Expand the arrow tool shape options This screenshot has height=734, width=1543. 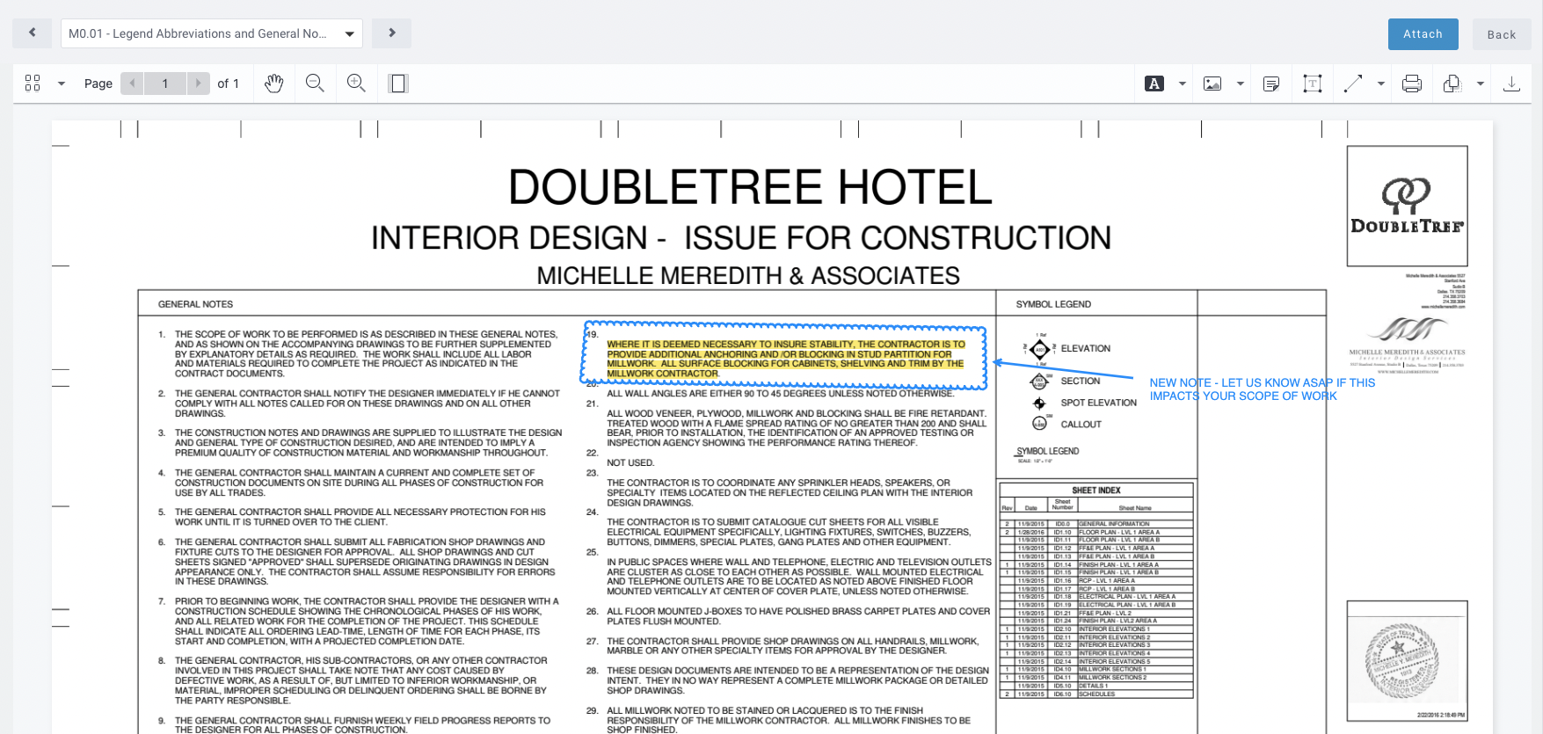(1381, 84)
